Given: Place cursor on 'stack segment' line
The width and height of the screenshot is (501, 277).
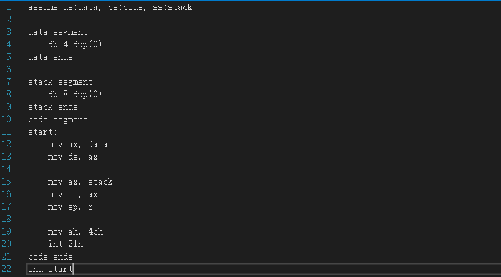Looking at the screenshot, I should pyautogui.click(x=60, y=82).
